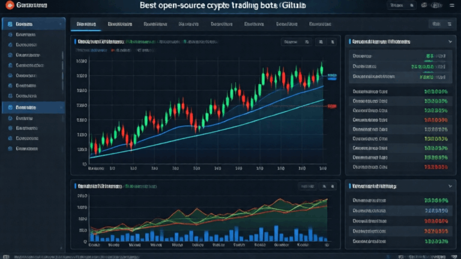Click the icon of the first highlighted sidebar item
Screen dimensions: 461x259
9,25
